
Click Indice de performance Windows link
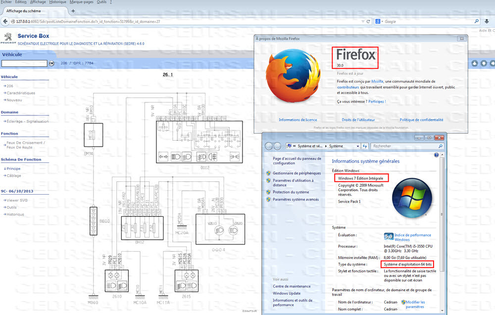tap(413, 237)
